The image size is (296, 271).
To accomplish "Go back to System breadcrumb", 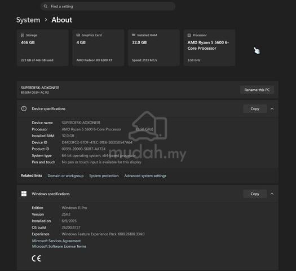I will [28, 20].
